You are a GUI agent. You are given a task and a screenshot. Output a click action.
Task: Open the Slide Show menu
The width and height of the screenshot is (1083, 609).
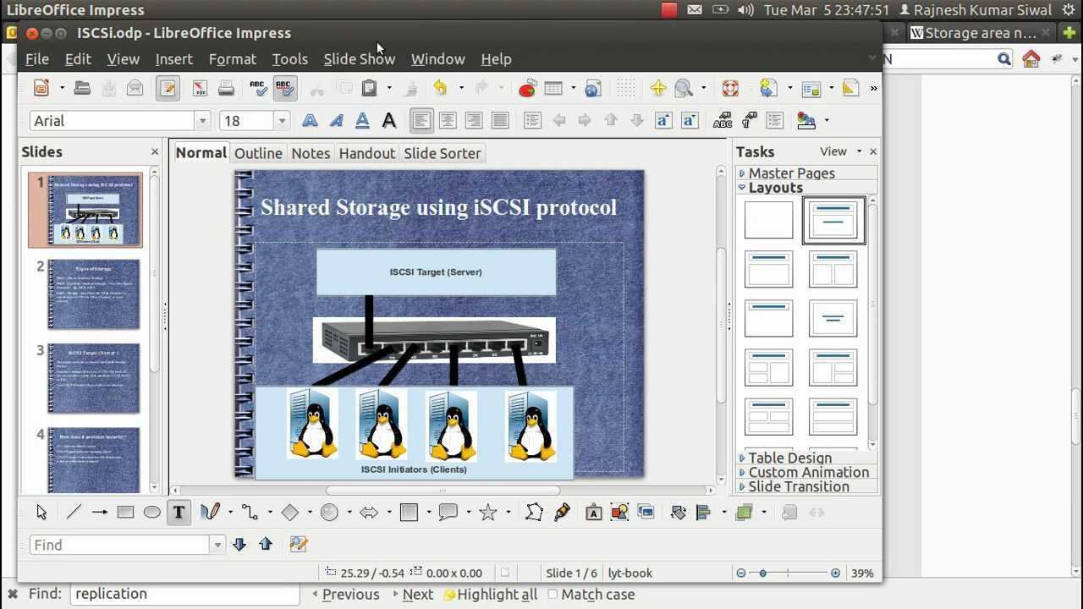pos(360,59)
